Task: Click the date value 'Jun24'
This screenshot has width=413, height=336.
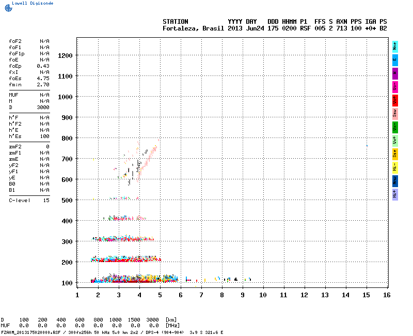Action: pyautogui.click(x=255, y=28)
